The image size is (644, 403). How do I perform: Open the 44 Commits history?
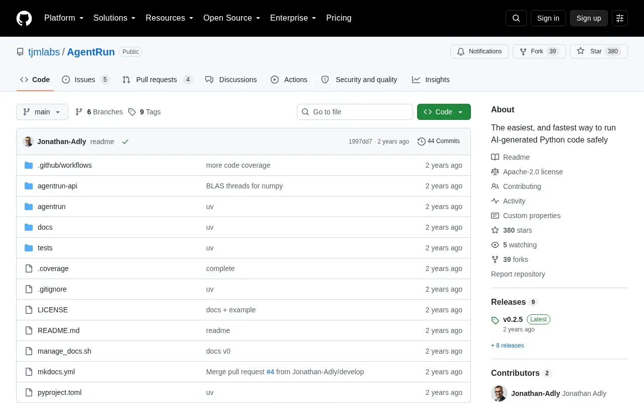(439, 142)
